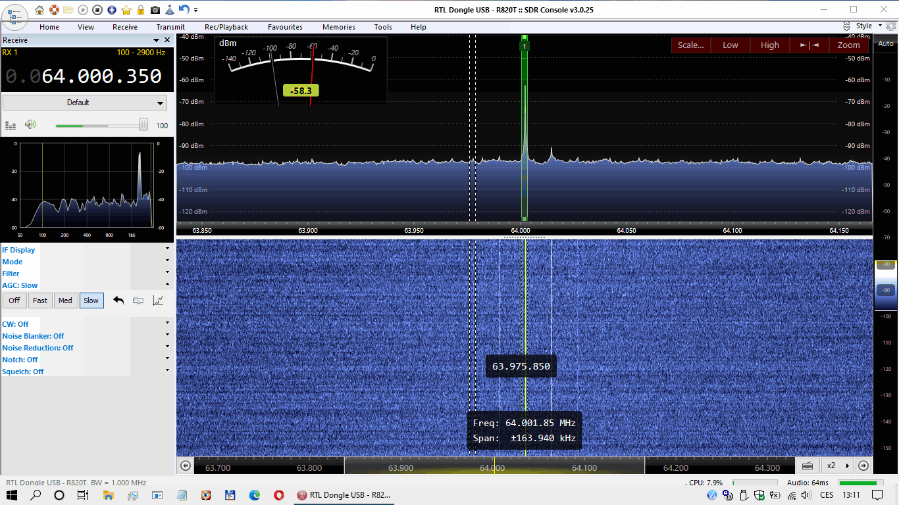The image size is (899, 505).
Task: Click the Home house icon in quick toolbar
Action: pyautogui.click(x=39, y=10)
